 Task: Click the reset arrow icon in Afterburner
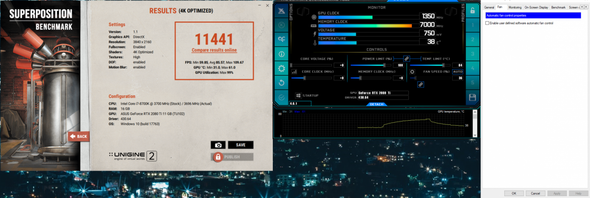[x=282, y=83]
